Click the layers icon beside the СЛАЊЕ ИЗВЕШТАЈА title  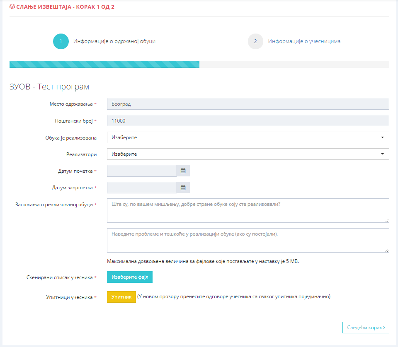(12, 7)
